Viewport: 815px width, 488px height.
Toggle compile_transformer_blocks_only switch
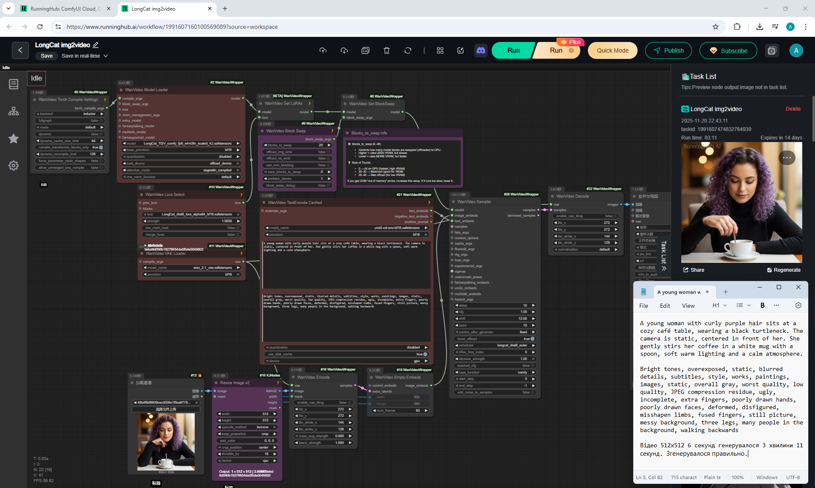101,147
